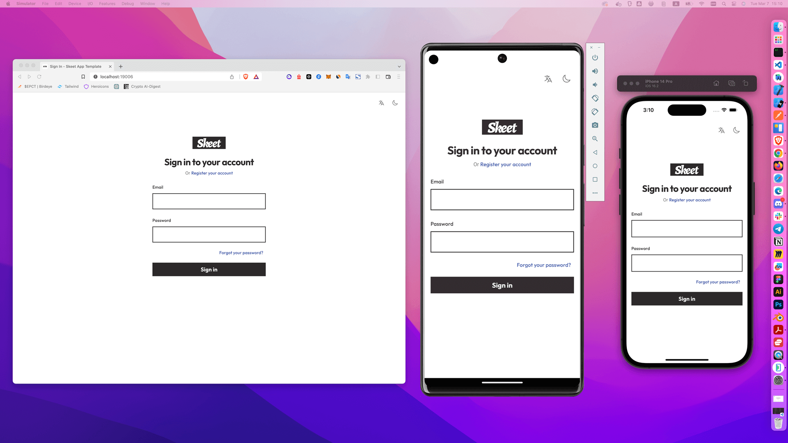The height and width of the screenshot is (443, 788).
Task: Click the power/restart icon on simulator sidebar
Action: point(595,57)
